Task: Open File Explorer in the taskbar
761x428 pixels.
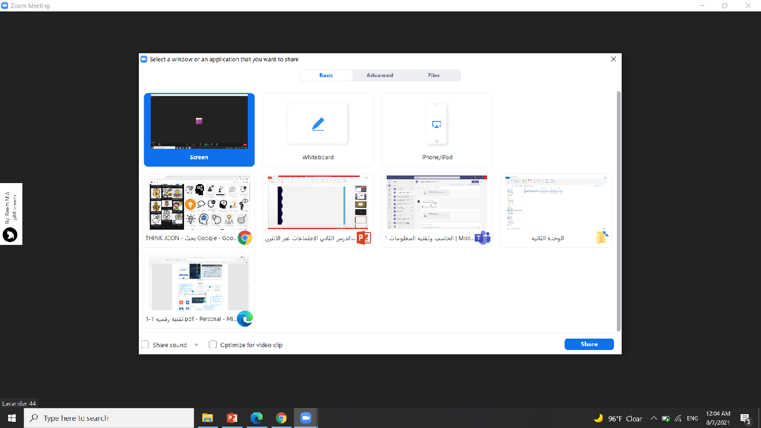Action: pos(207,418)
